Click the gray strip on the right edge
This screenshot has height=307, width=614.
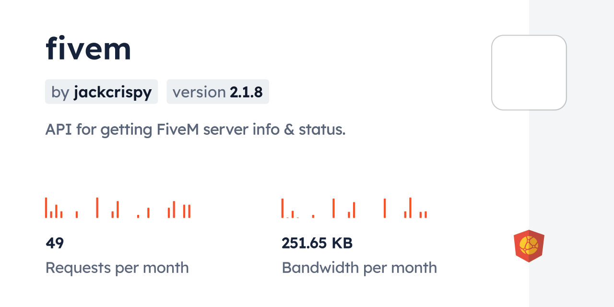[x=571, y=153]
